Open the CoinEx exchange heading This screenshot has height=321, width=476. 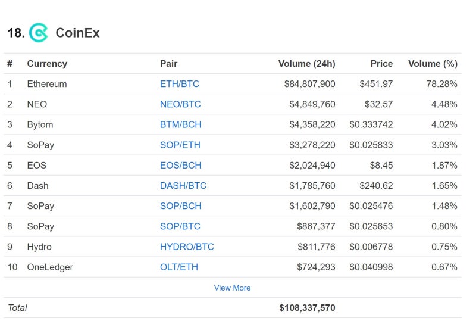click(x=77, y=33)
